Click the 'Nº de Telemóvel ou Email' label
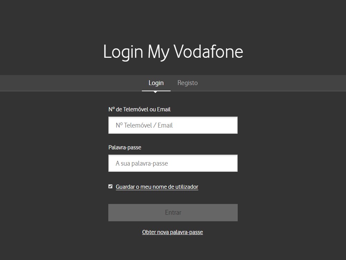This screenshot has height=260, width=346. (x=139, y=109)
